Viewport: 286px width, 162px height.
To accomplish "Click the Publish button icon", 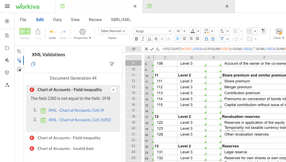I will tap(23, 31).
